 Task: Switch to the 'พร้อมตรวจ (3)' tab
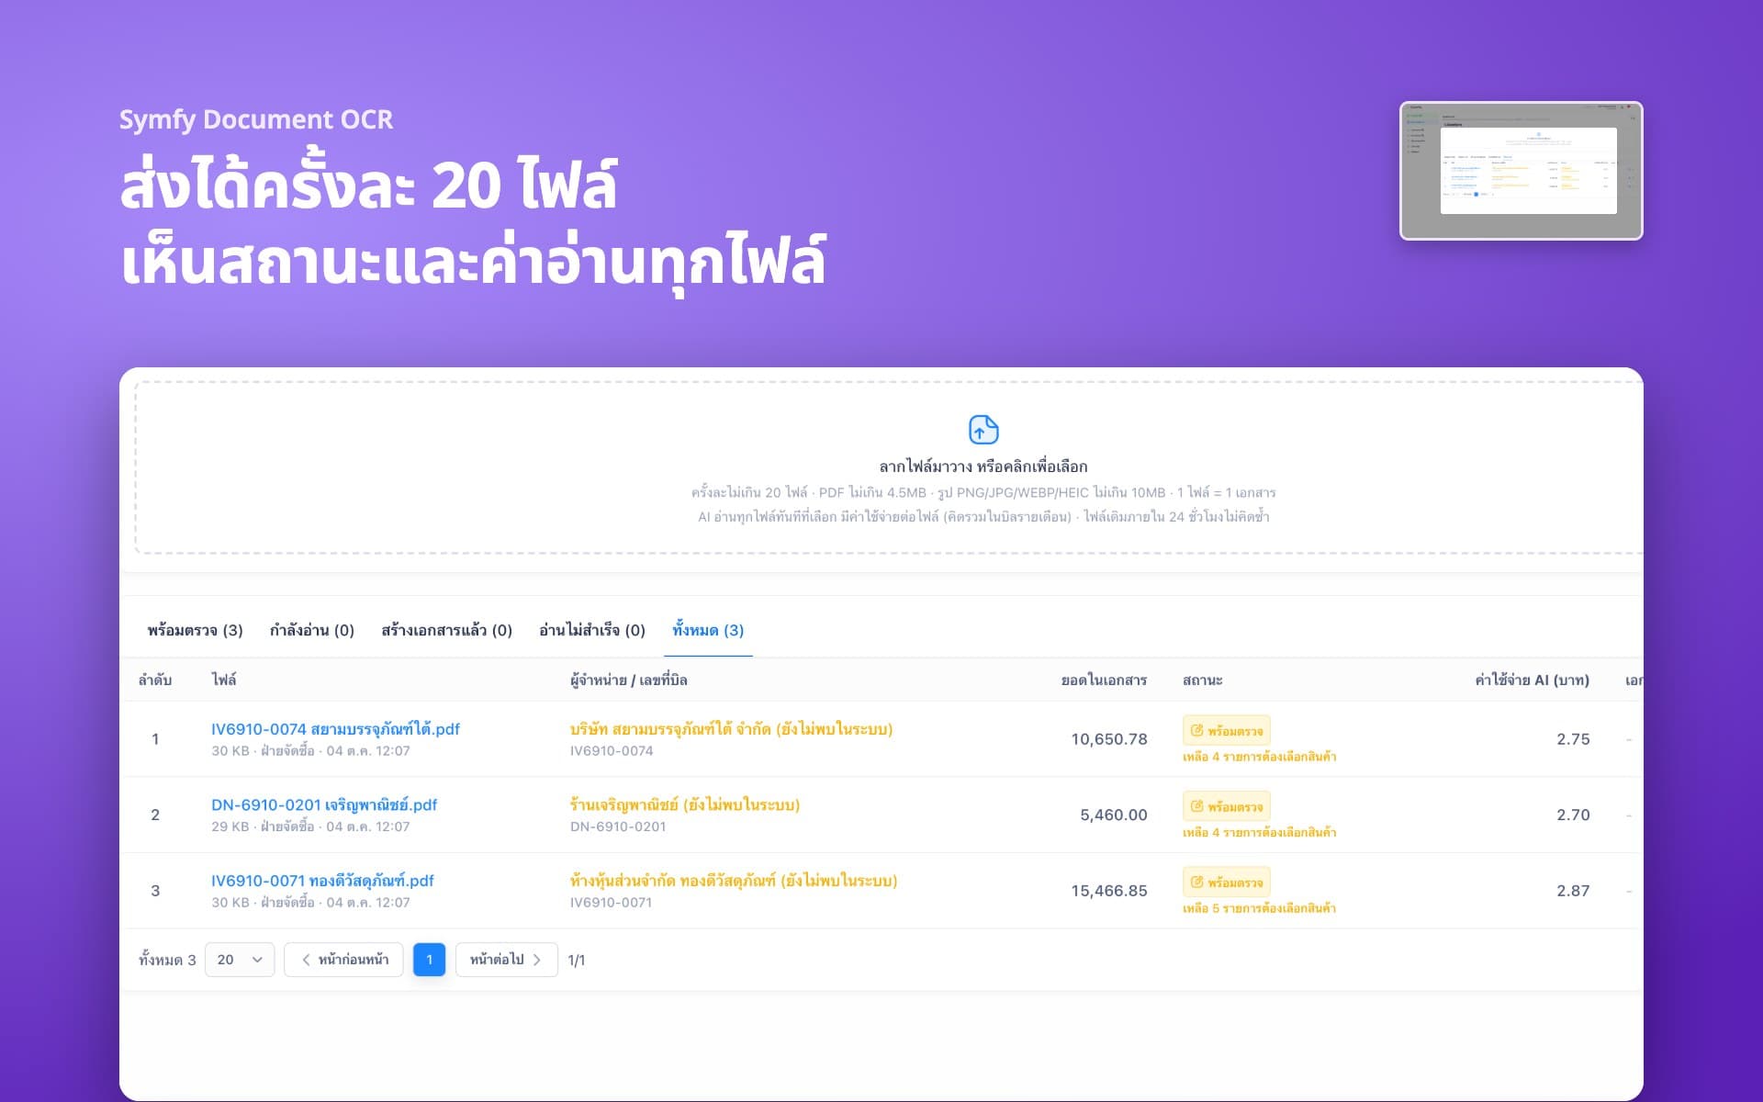pos(195,630)
